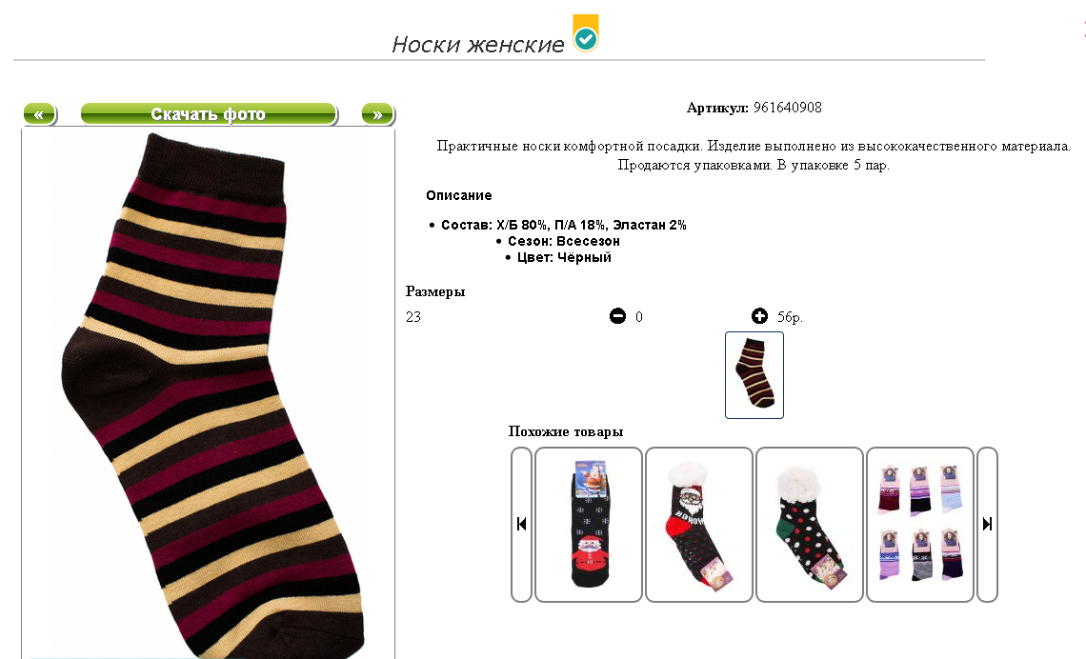
Task: Click the article number 961640908
Action: click(788, 108)
